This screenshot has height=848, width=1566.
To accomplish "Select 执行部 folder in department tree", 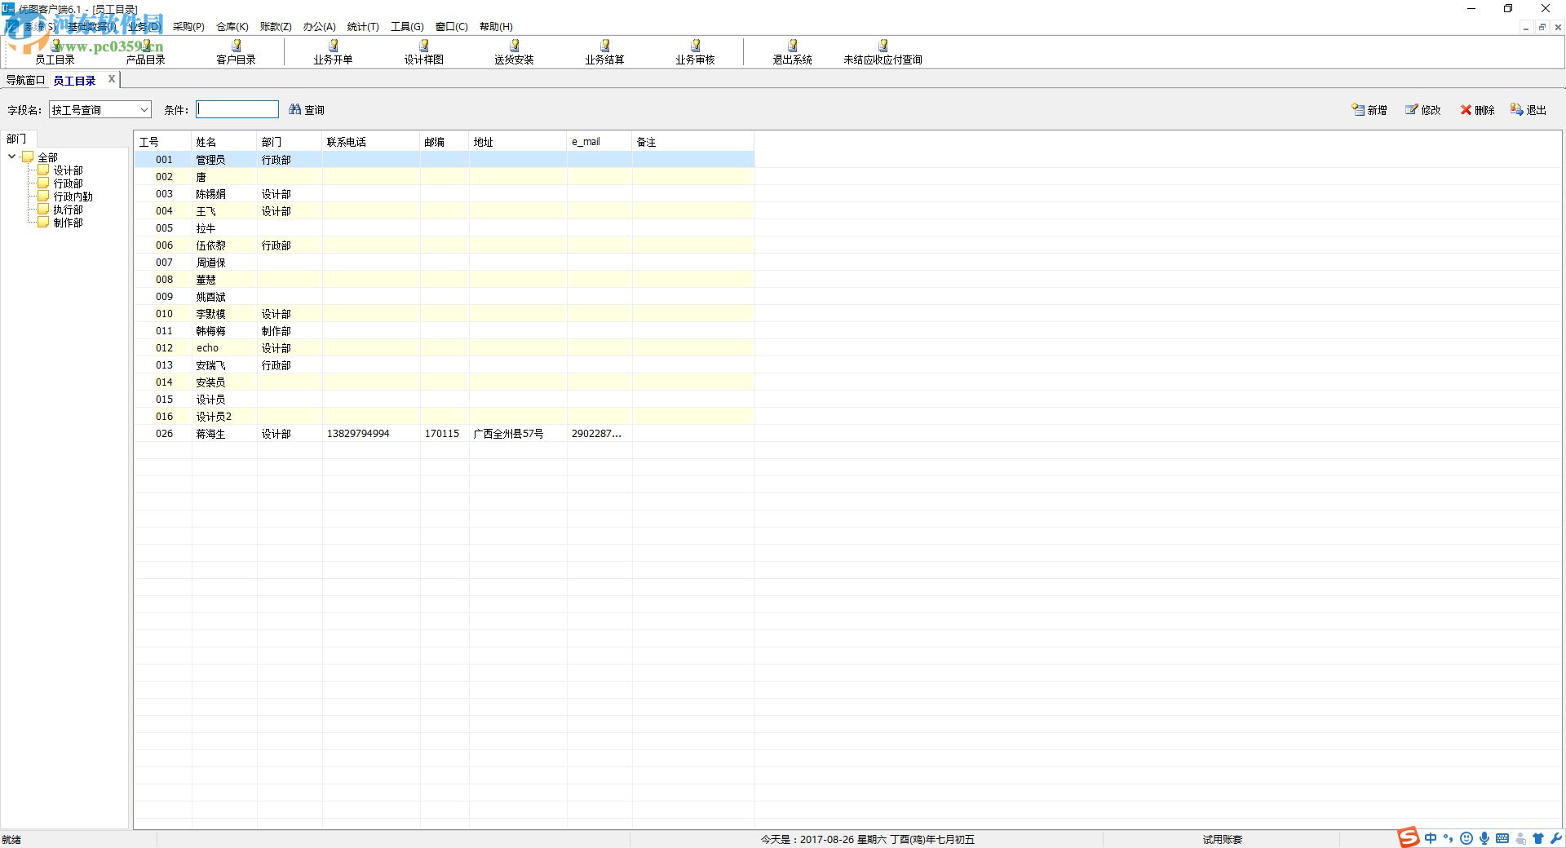I will 68,210.
